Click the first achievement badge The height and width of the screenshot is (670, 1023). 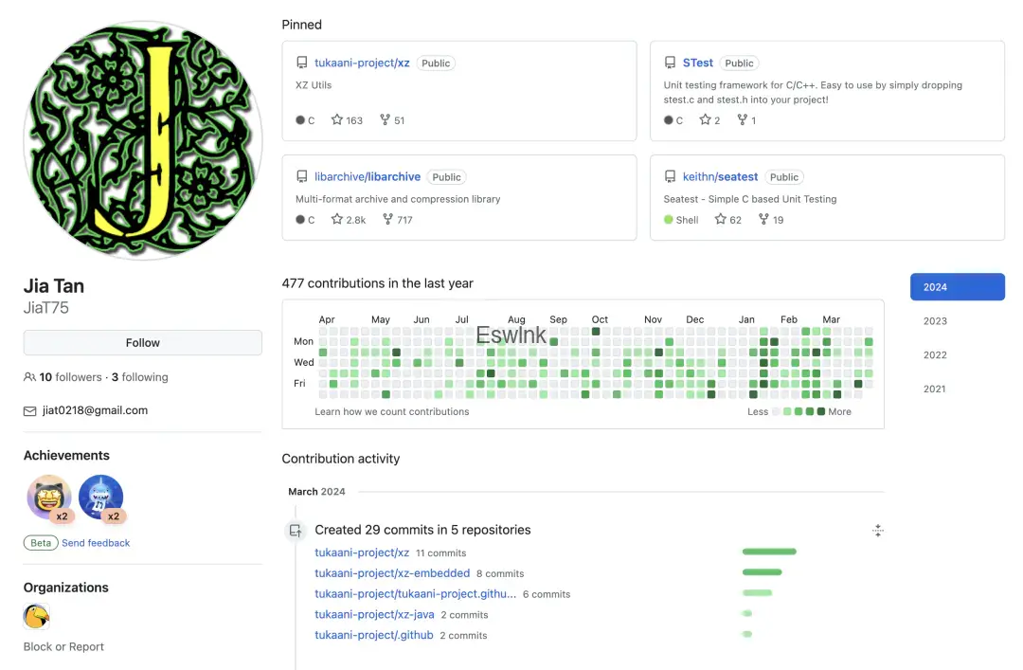pos(48,498)
